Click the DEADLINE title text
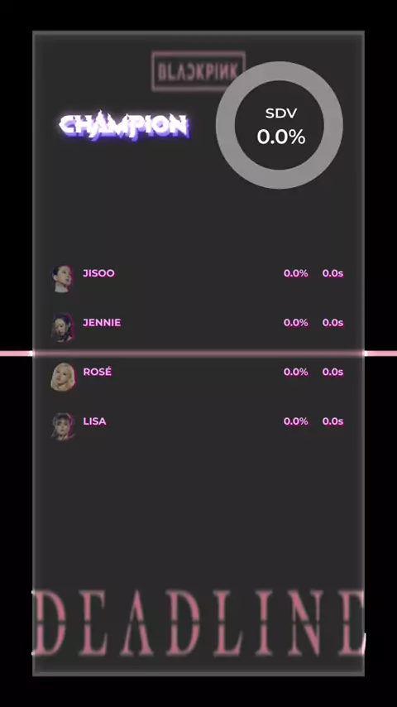The height and width of the screenshot is (707, 397). tap(198, 623)
